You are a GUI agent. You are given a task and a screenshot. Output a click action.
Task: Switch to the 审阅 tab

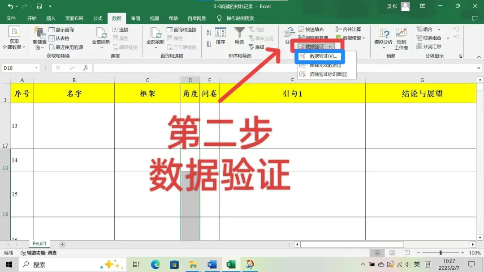tap(135, 18)
